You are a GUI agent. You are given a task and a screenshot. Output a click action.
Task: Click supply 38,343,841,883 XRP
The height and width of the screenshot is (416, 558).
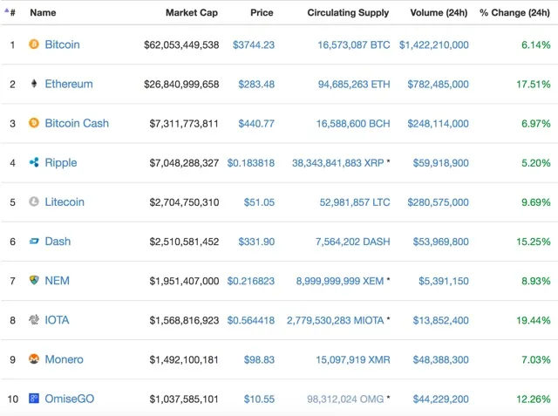click(x=338, y=163)
